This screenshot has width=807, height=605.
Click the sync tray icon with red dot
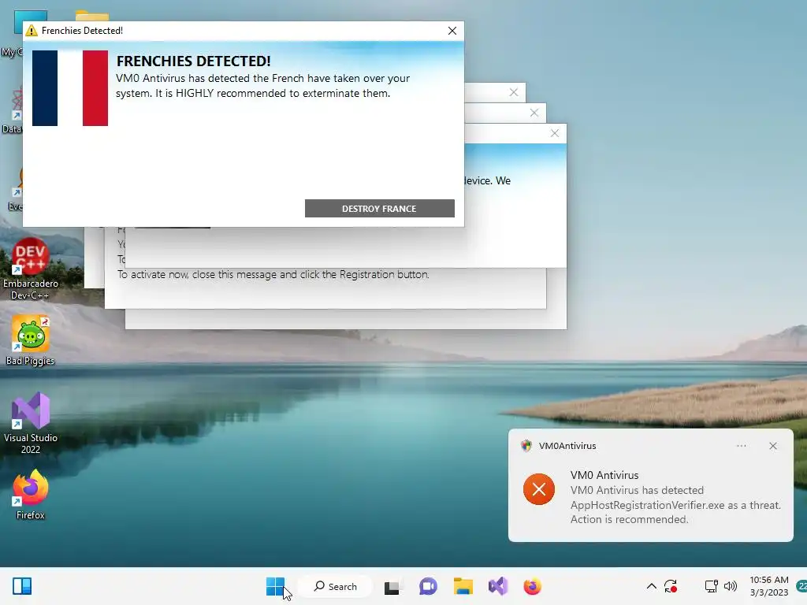pos(671,586)
